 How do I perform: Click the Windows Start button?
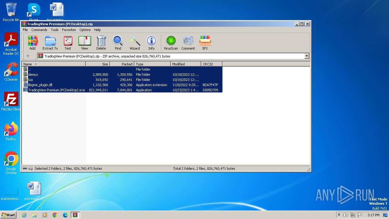click(x=8, y=215)
